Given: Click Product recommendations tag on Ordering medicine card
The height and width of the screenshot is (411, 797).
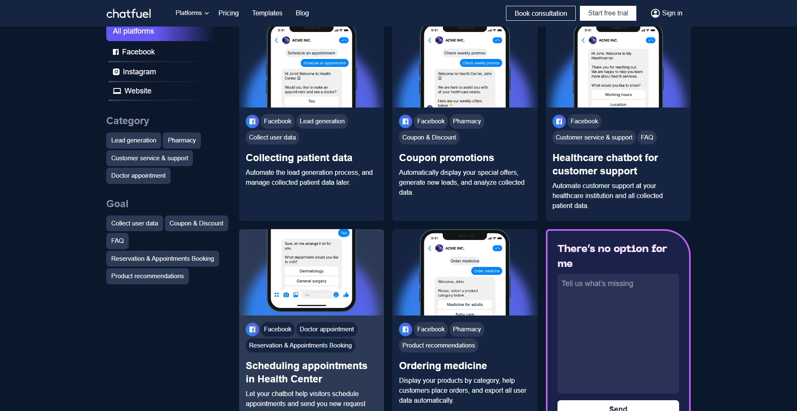Looking at the screenshot, I should click(438, 345).
